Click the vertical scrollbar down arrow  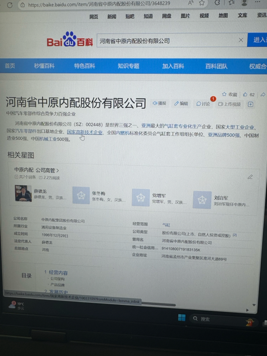[254, 305]
